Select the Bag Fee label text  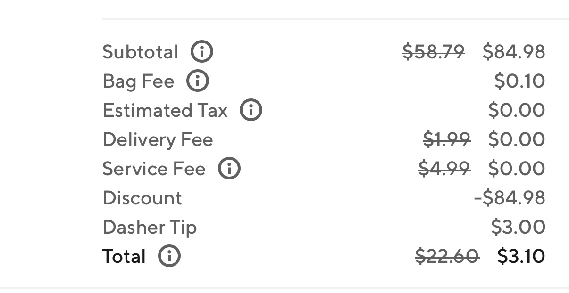click(138, 82)
